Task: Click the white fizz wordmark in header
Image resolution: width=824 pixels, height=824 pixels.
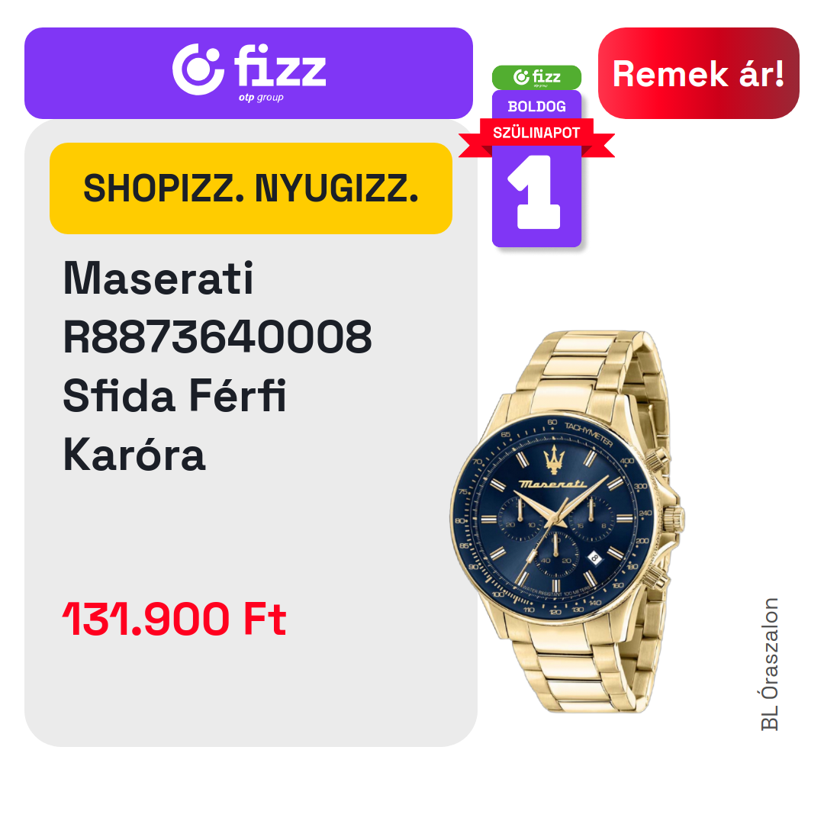Action: 280,66
